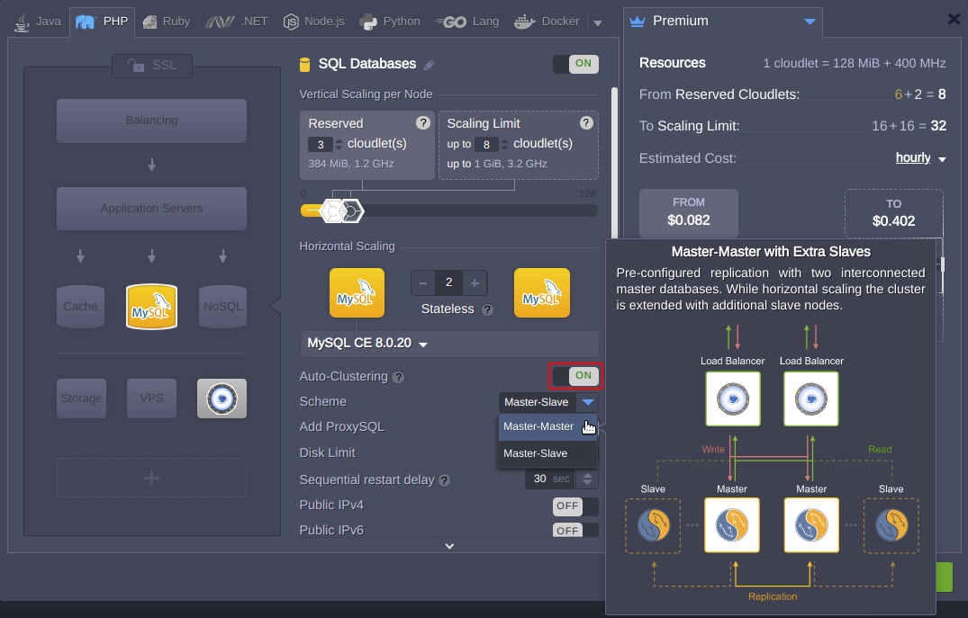Click the NoSQL node cylinder icon
This screenshot has height=618, width=968.
pyautogui.click(x=222, y=307)
